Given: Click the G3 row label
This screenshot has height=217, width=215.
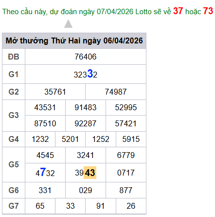Looking at the screenshot, I should 14,115.
